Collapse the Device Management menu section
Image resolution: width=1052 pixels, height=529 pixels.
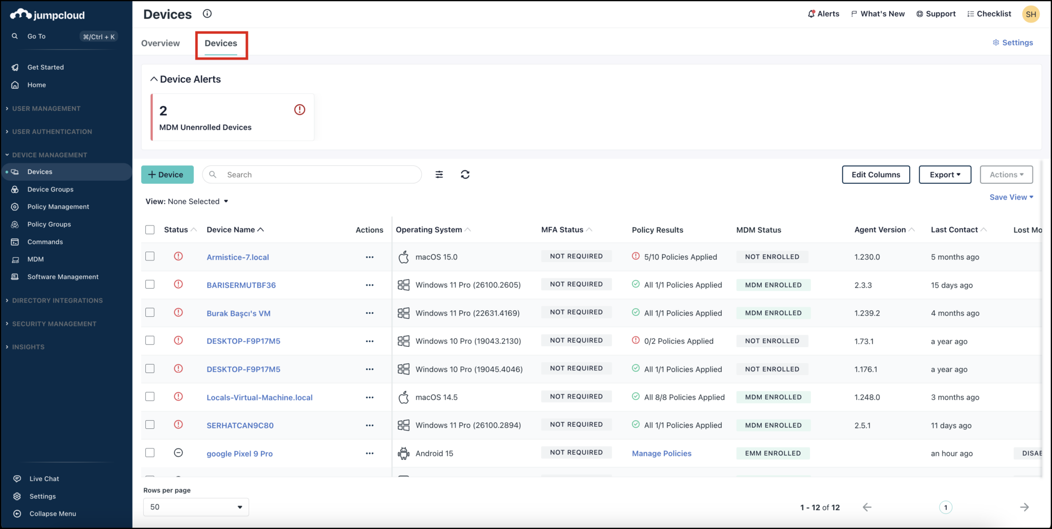[49, 155]
